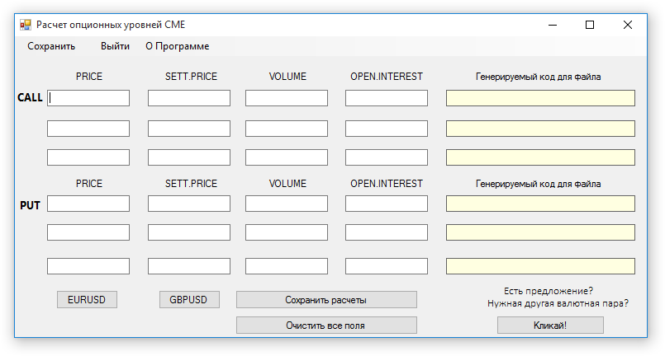Click the Выйти menu item
The image size is (665, 356).
click(x=115, y=46)
